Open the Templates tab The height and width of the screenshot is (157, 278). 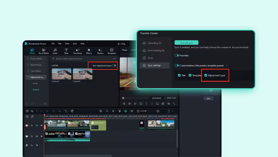pos(112,51)
